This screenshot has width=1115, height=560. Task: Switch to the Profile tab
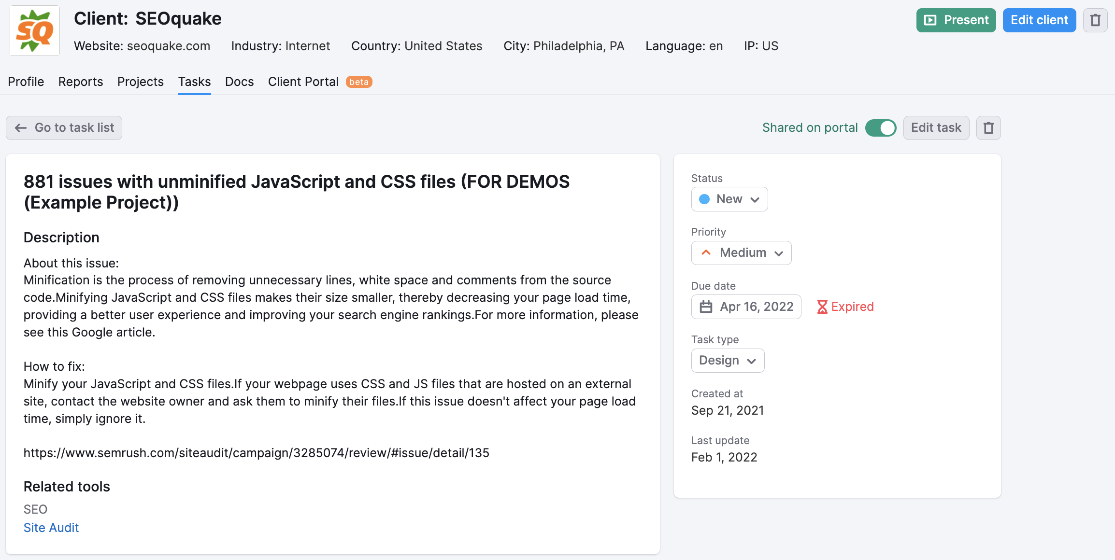[26, 82]
